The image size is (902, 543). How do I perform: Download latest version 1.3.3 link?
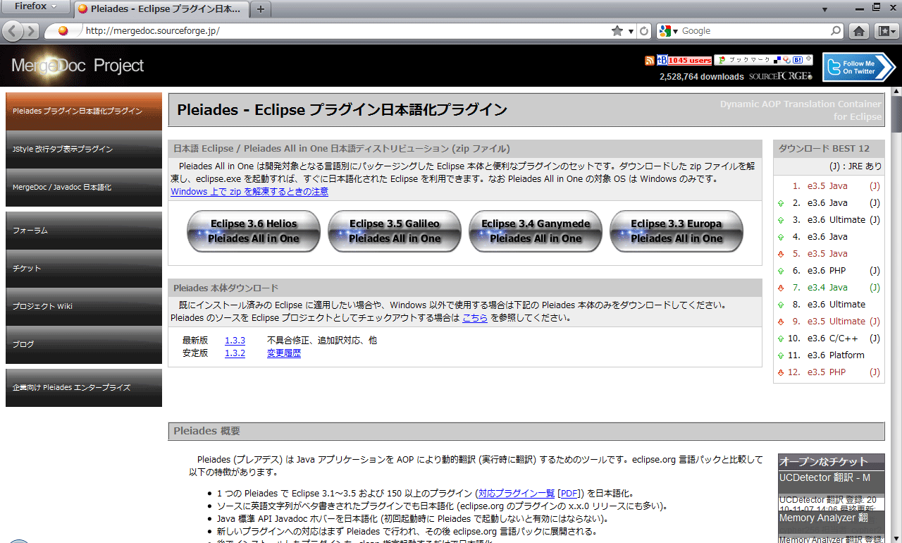(x=235, y=341)
